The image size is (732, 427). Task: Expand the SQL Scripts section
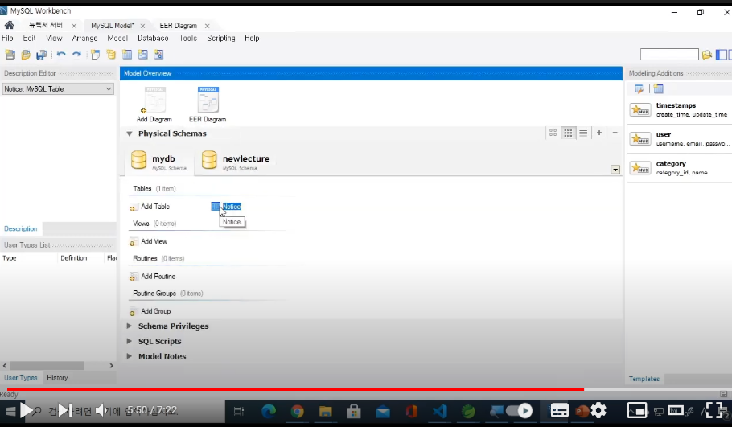click(130, 341)
